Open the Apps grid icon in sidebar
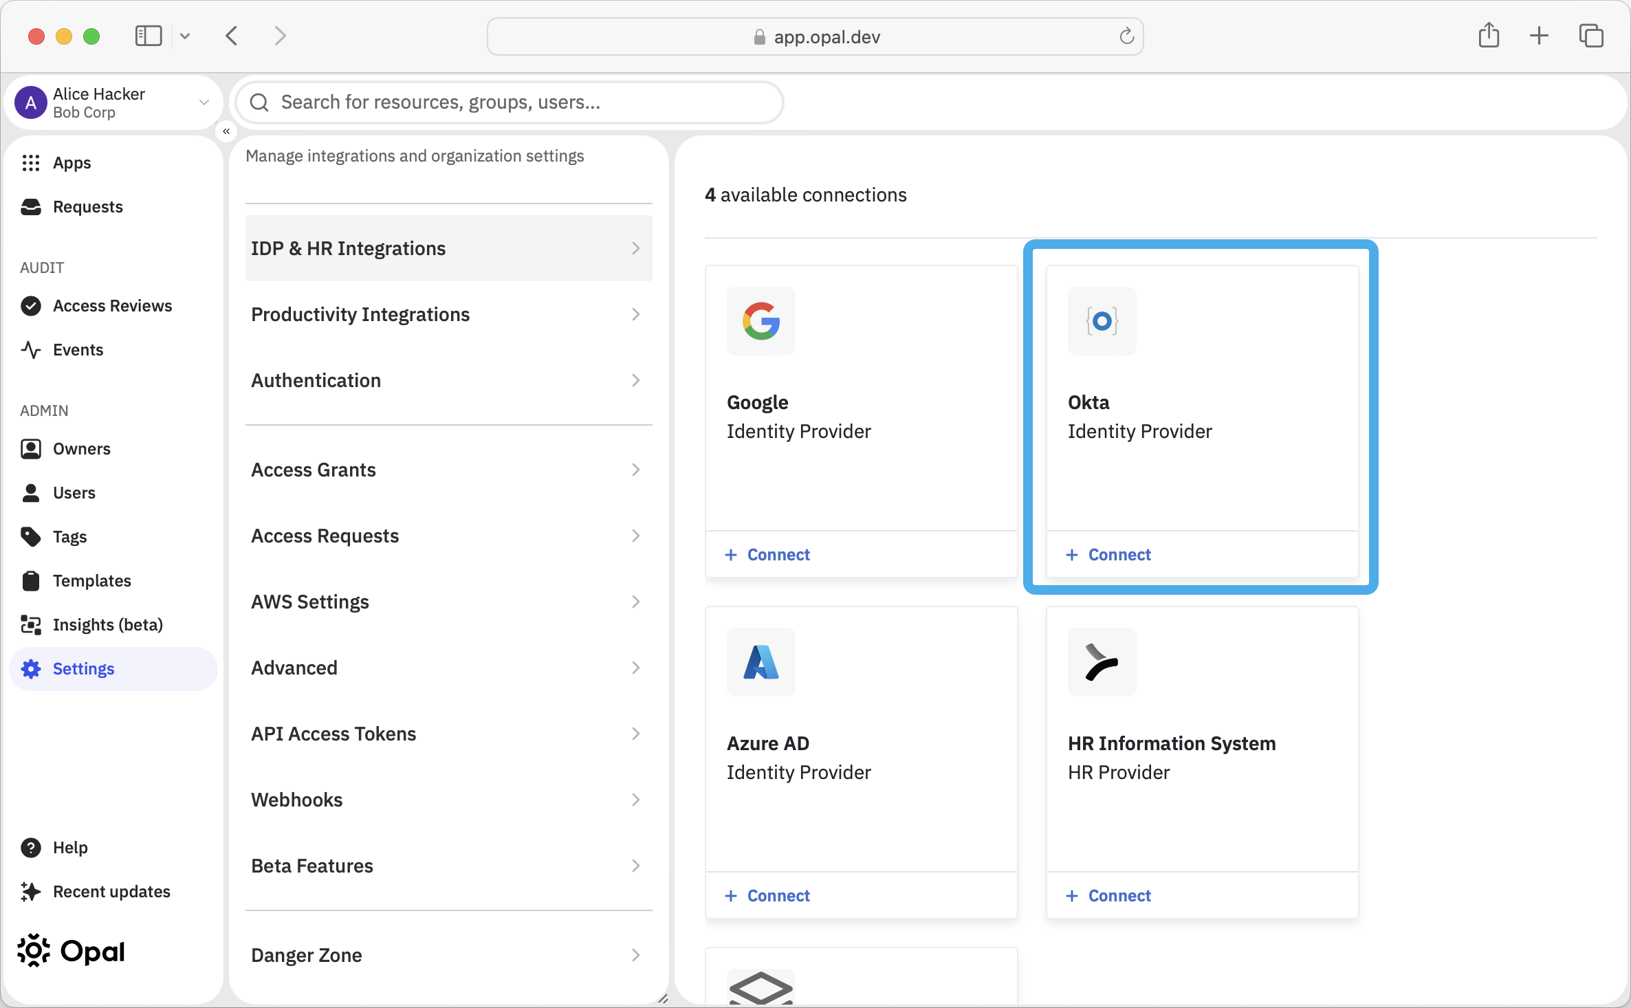 click(31, 163)
